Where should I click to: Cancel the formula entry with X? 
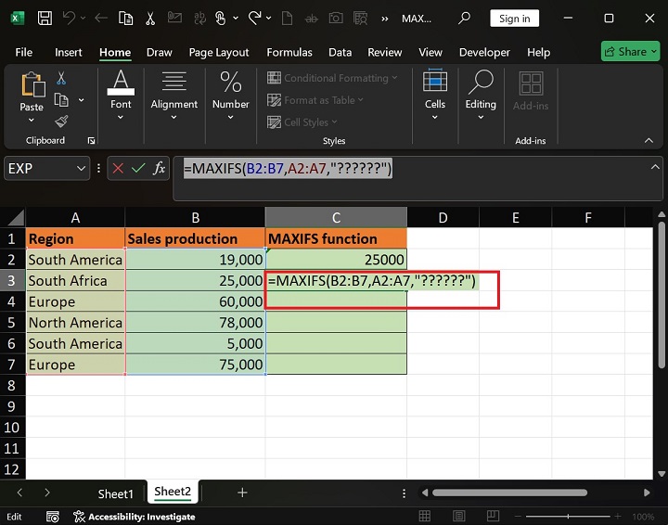pos(118,169)
